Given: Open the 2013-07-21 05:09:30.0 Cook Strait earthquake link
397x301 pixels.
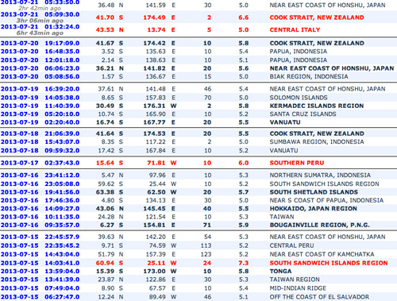Looking at the screenshot, I should click(40, 14).
